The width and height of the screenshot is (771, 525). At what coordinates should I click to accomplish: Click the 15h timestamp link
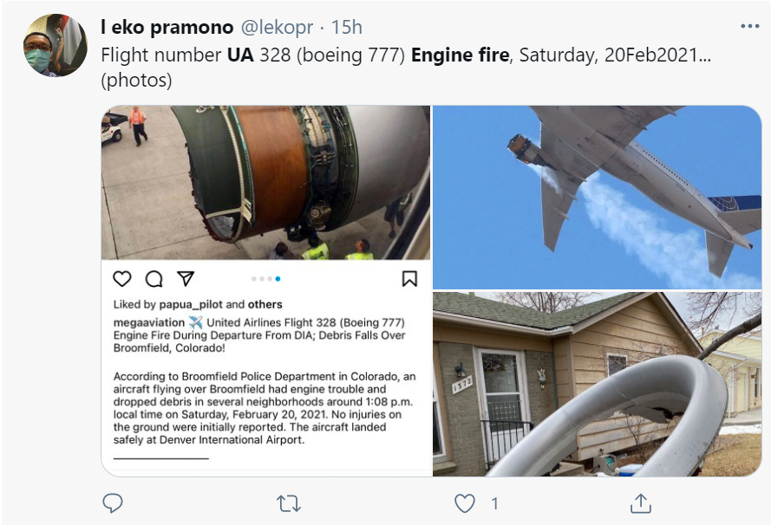[x=347, y=27]
